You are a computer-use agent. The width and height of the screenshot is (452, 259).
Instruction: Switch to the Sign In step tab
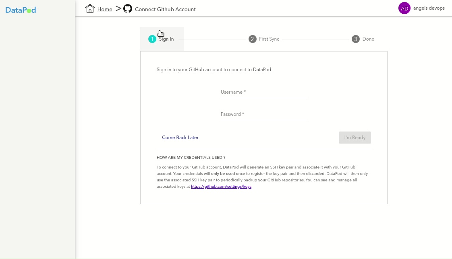pos(166,39)
